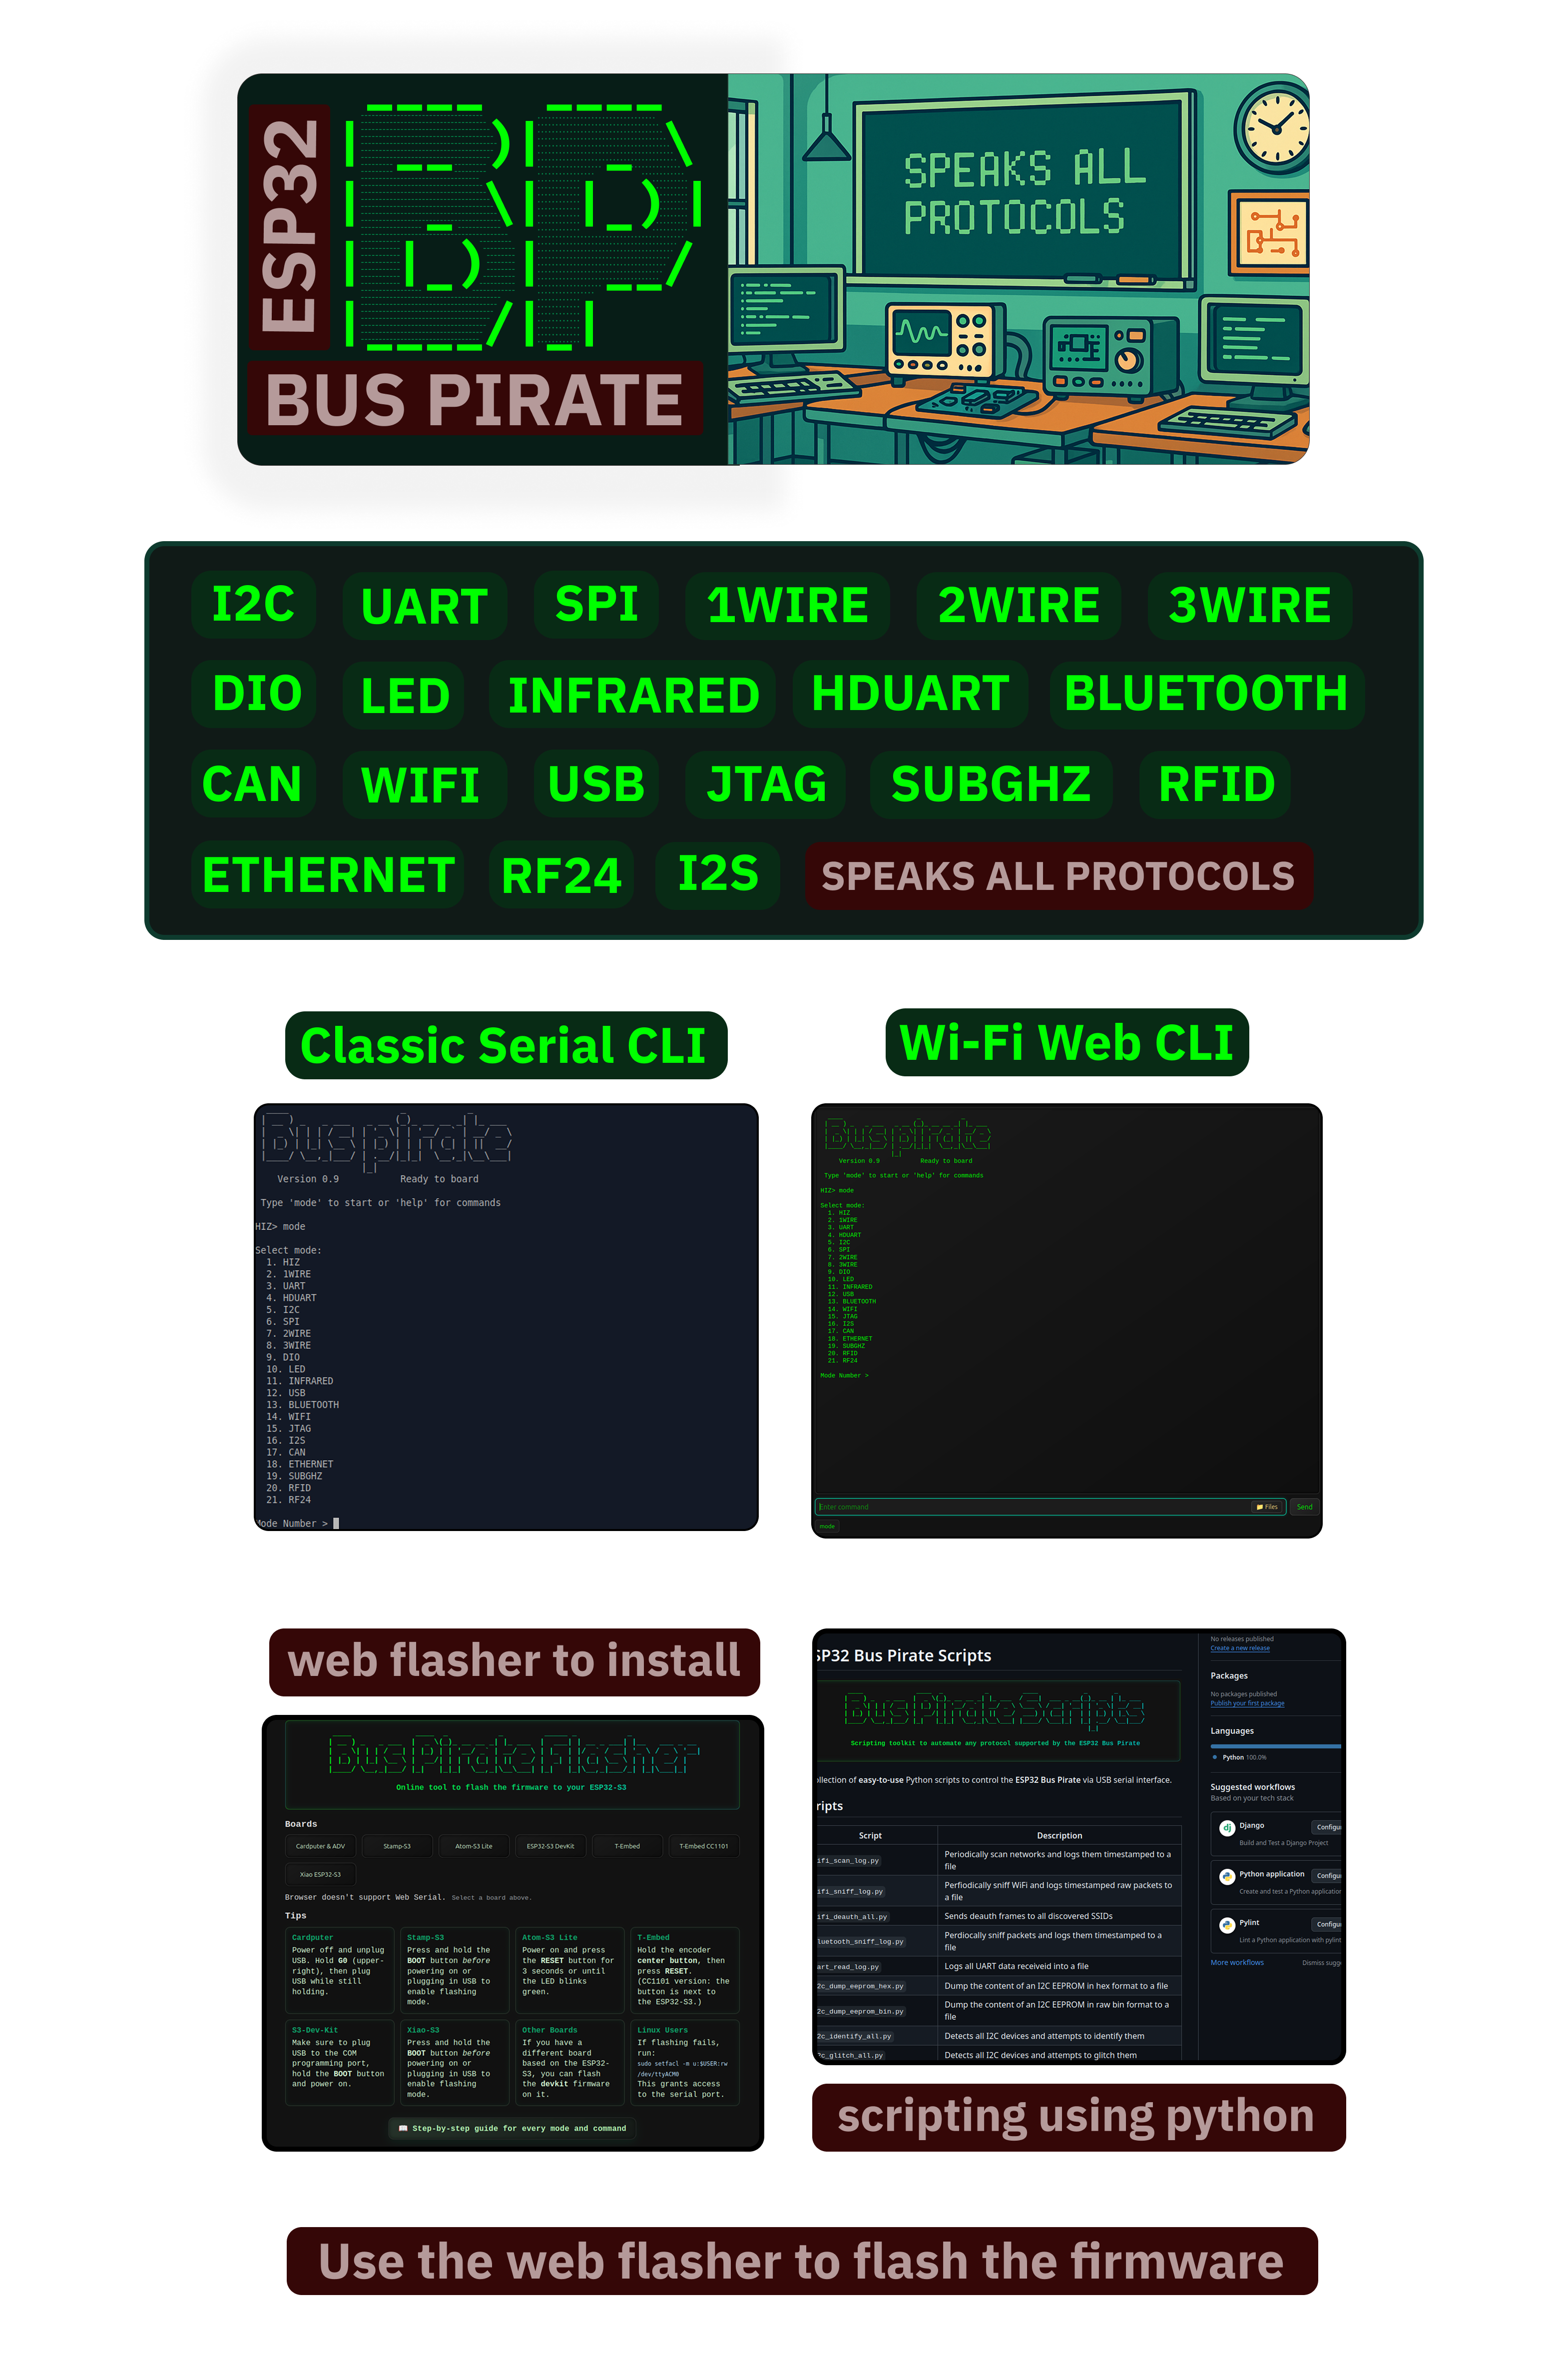The height and width of the screenshot is (2371, 1568).
Task: Select the Cardputer & ADV board
Action: click(x=320, y=1846)
